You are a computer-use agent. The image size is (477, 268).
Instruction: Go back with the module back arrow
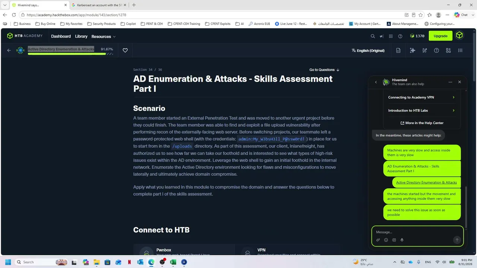9,50
